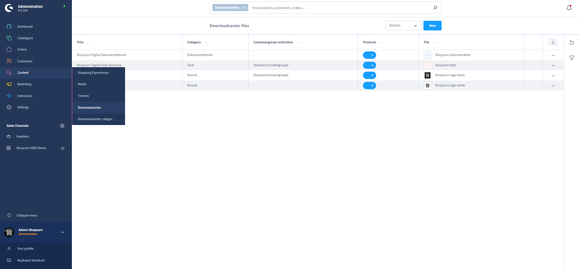Open row actions for Shopcorn-dokumenation
This screenshot has height=269, width=579.
[553, 55]
